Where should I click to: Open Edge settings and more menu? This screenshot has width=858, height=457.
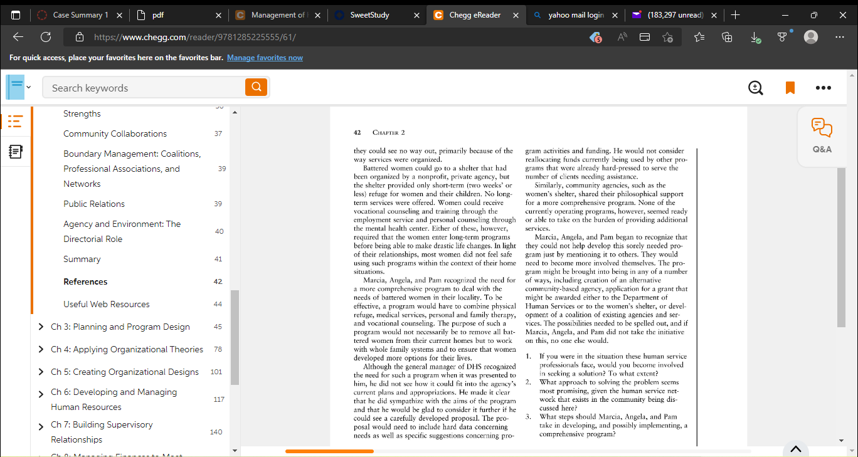click(840, 37)
